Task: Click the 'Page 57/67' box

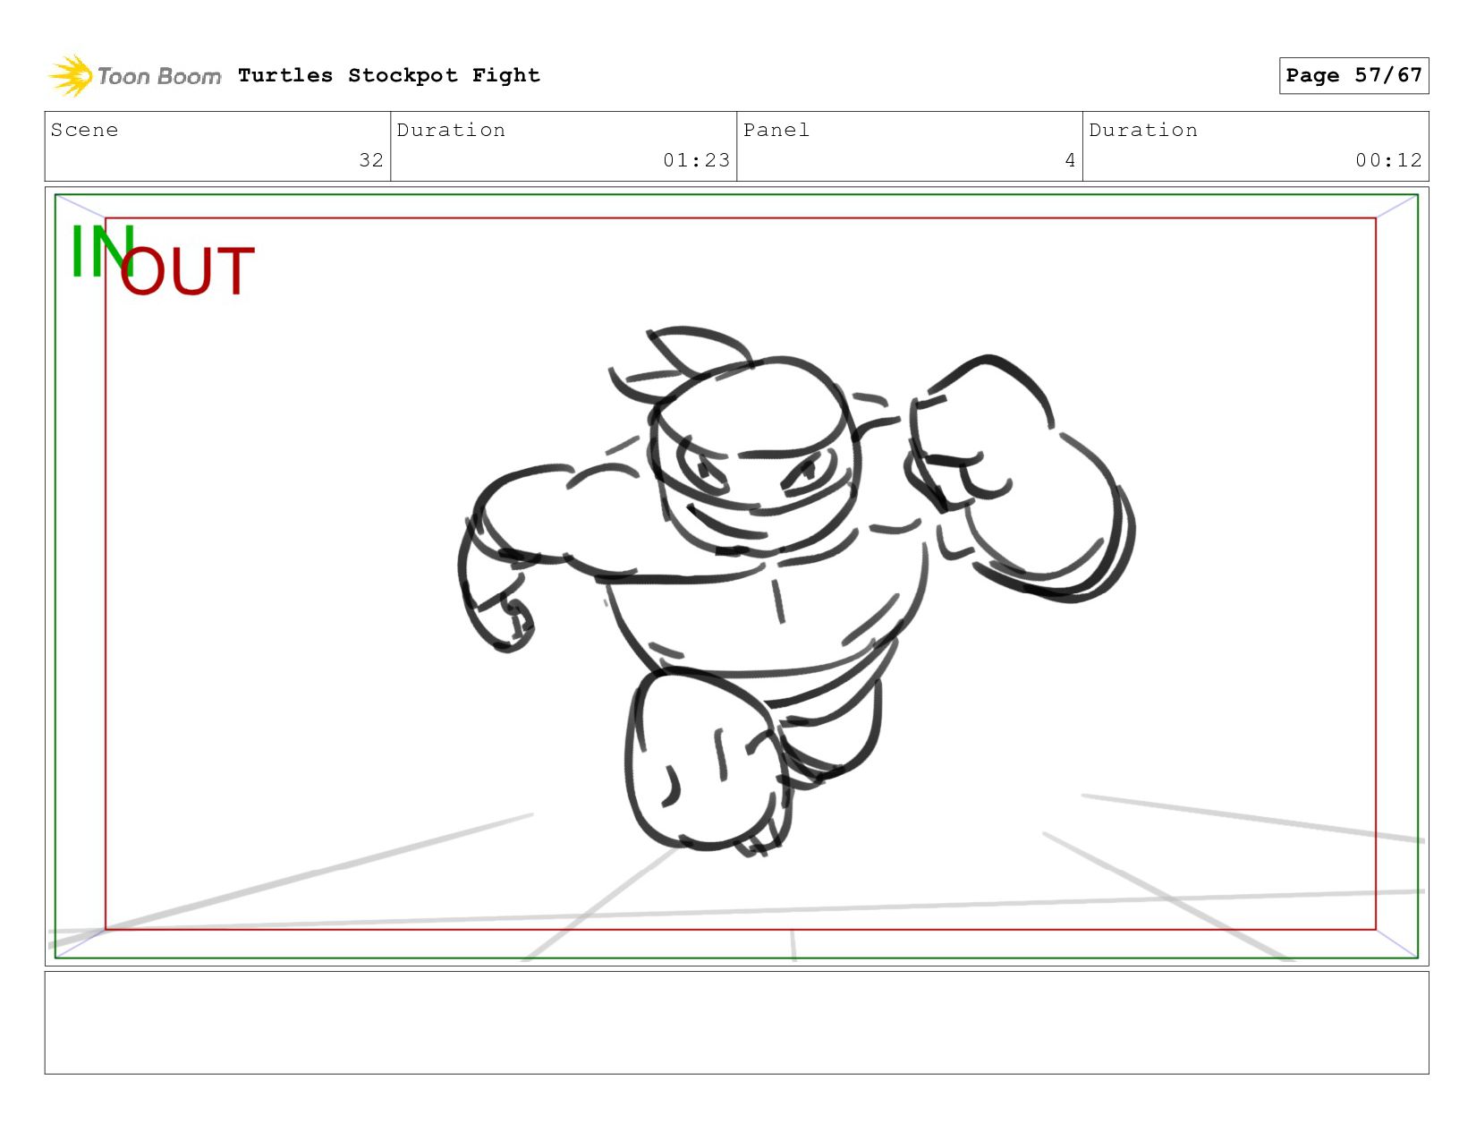Action: [x=1353, y=75]
